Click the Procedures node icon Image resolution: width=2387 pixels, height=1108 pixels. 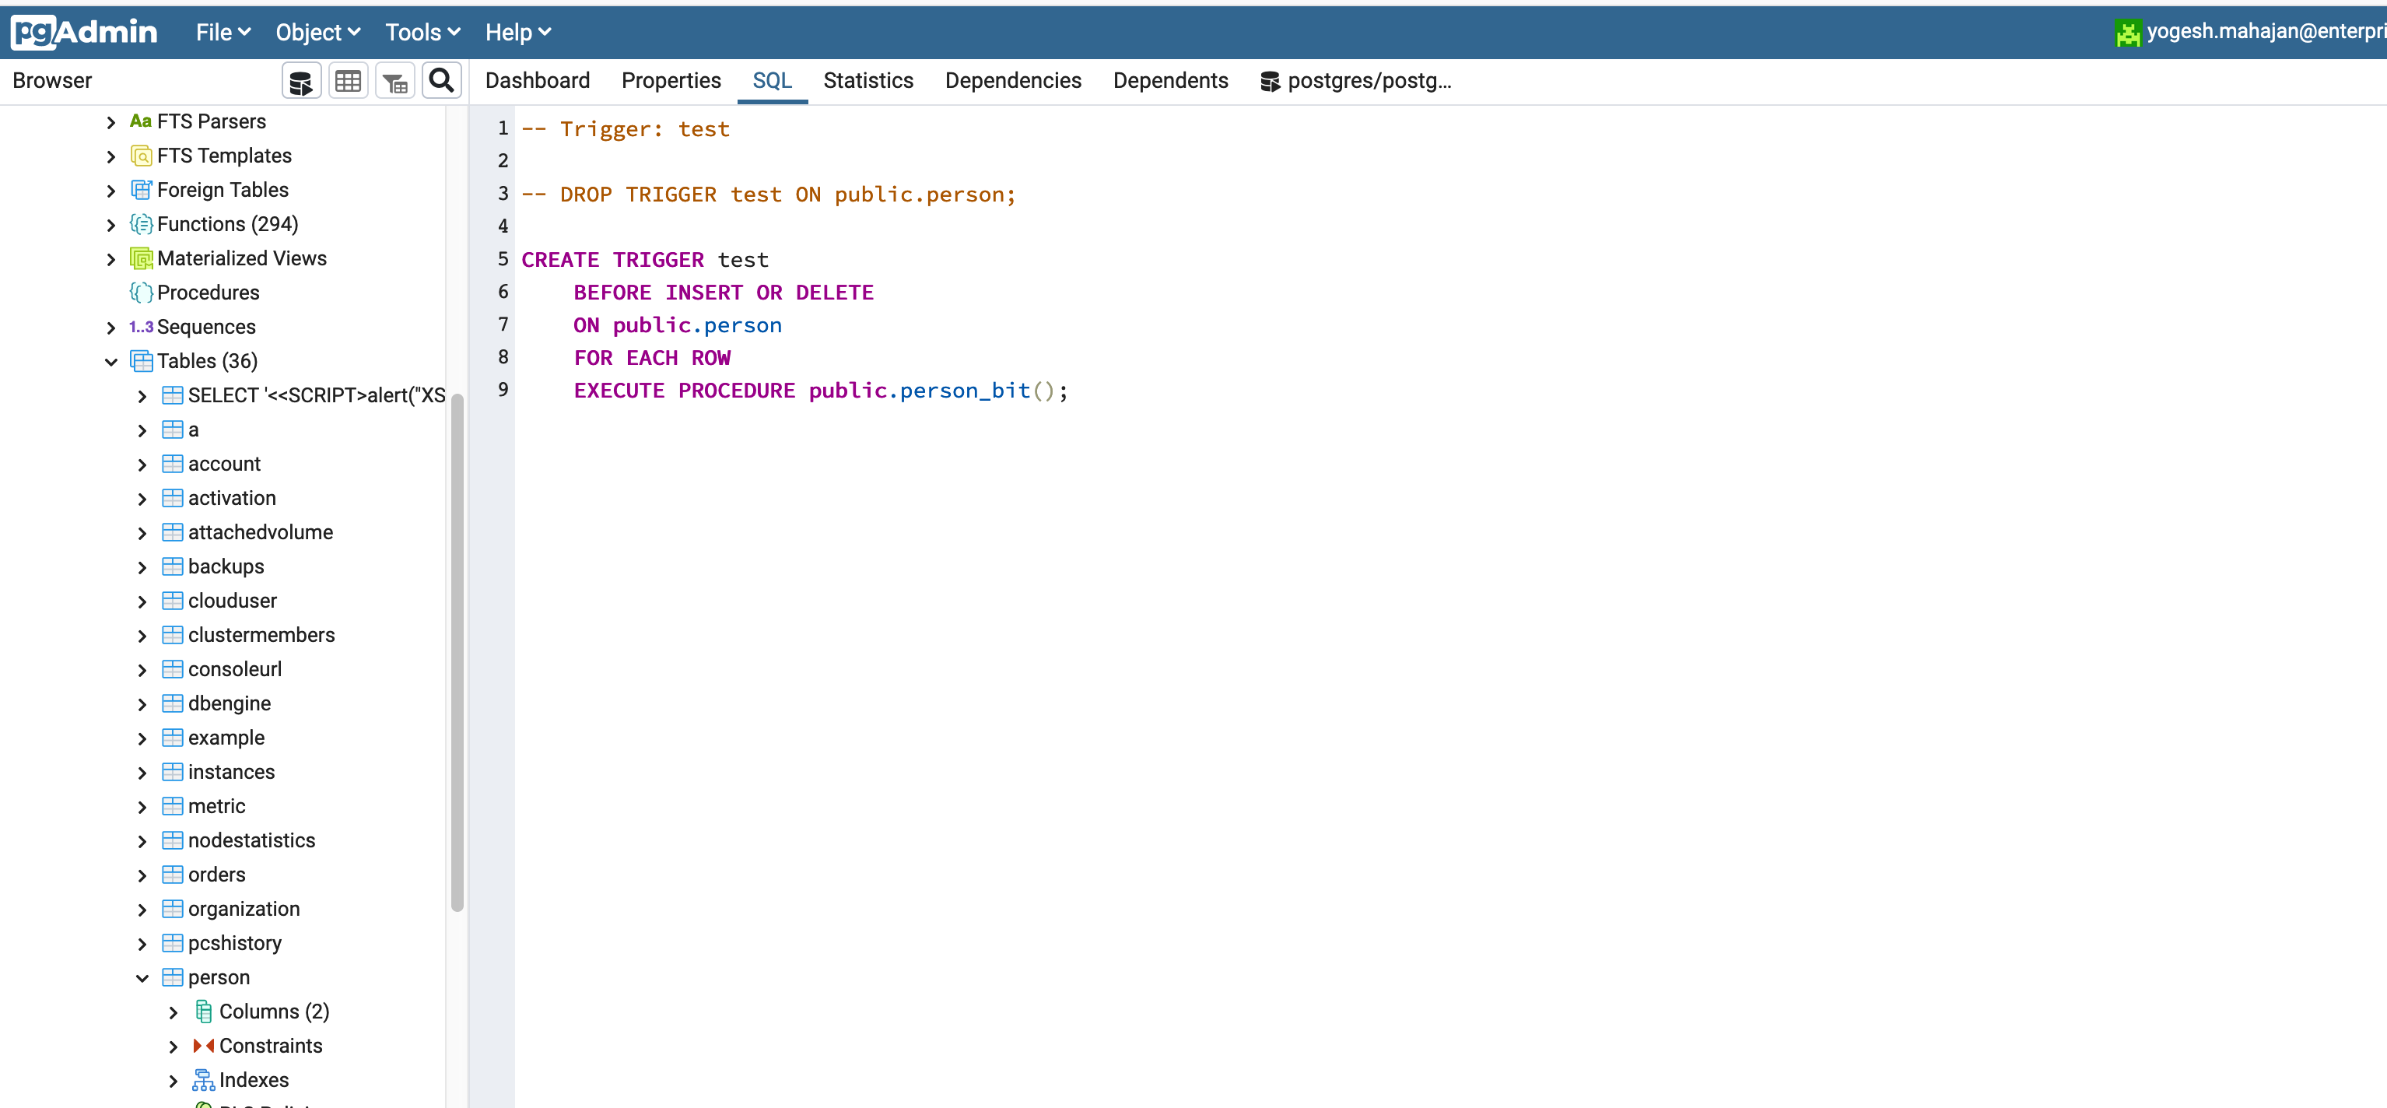[x=140, y=292]
